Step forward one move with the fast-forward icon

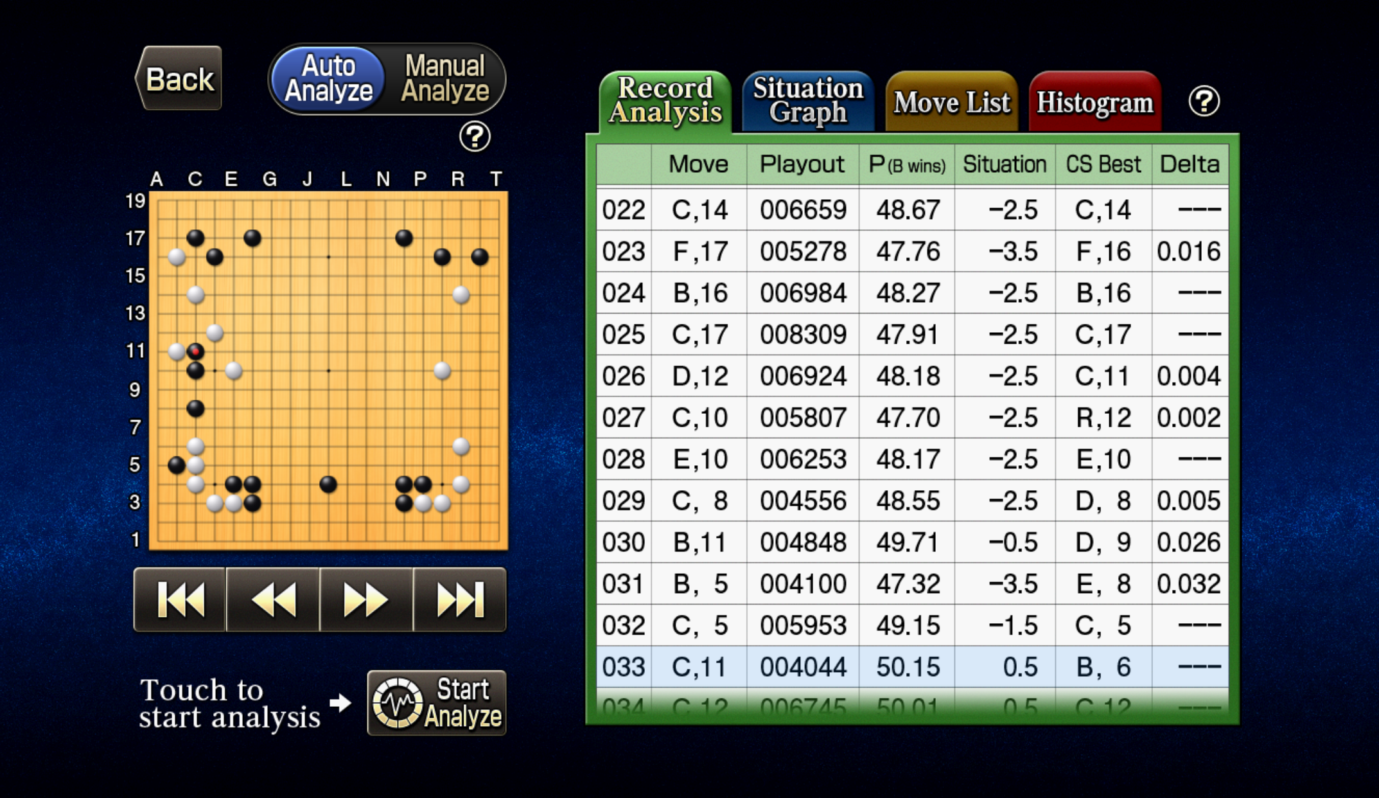point(366,599)
